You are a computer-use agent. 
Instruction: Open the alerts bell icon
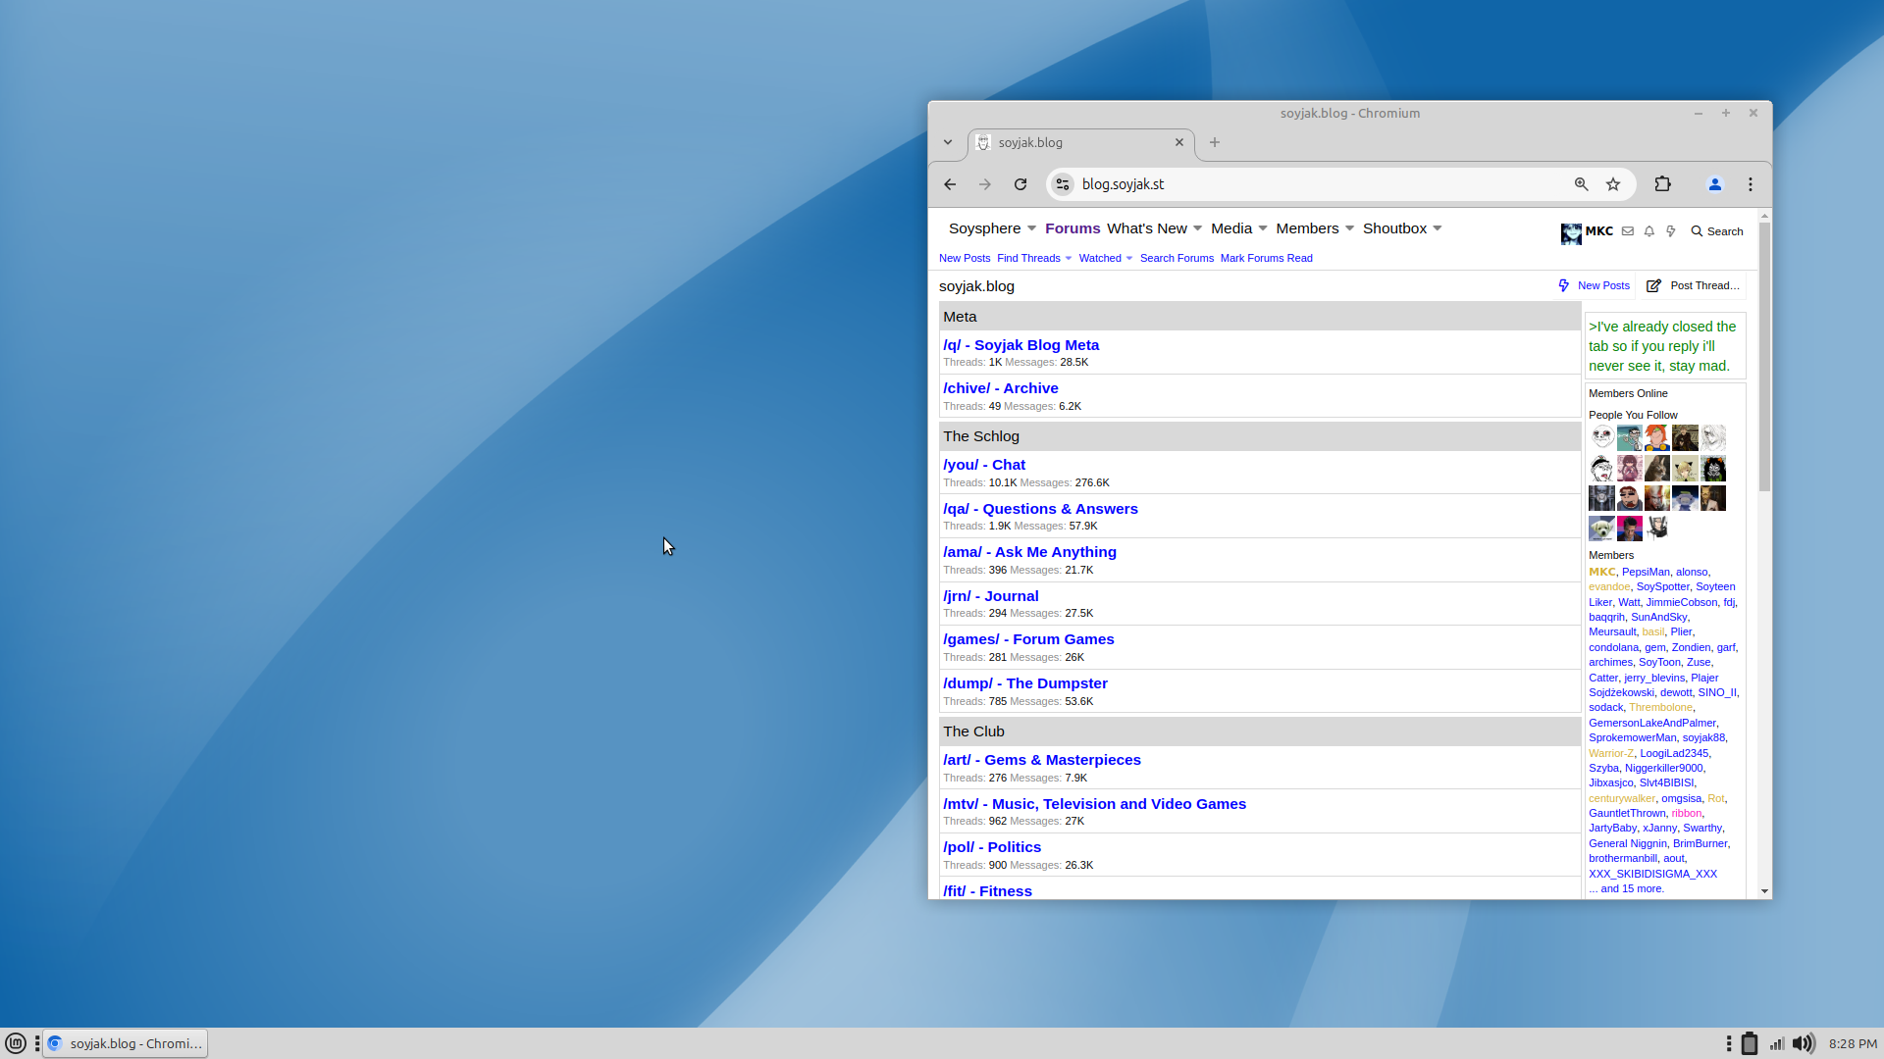coord(1649,231)
